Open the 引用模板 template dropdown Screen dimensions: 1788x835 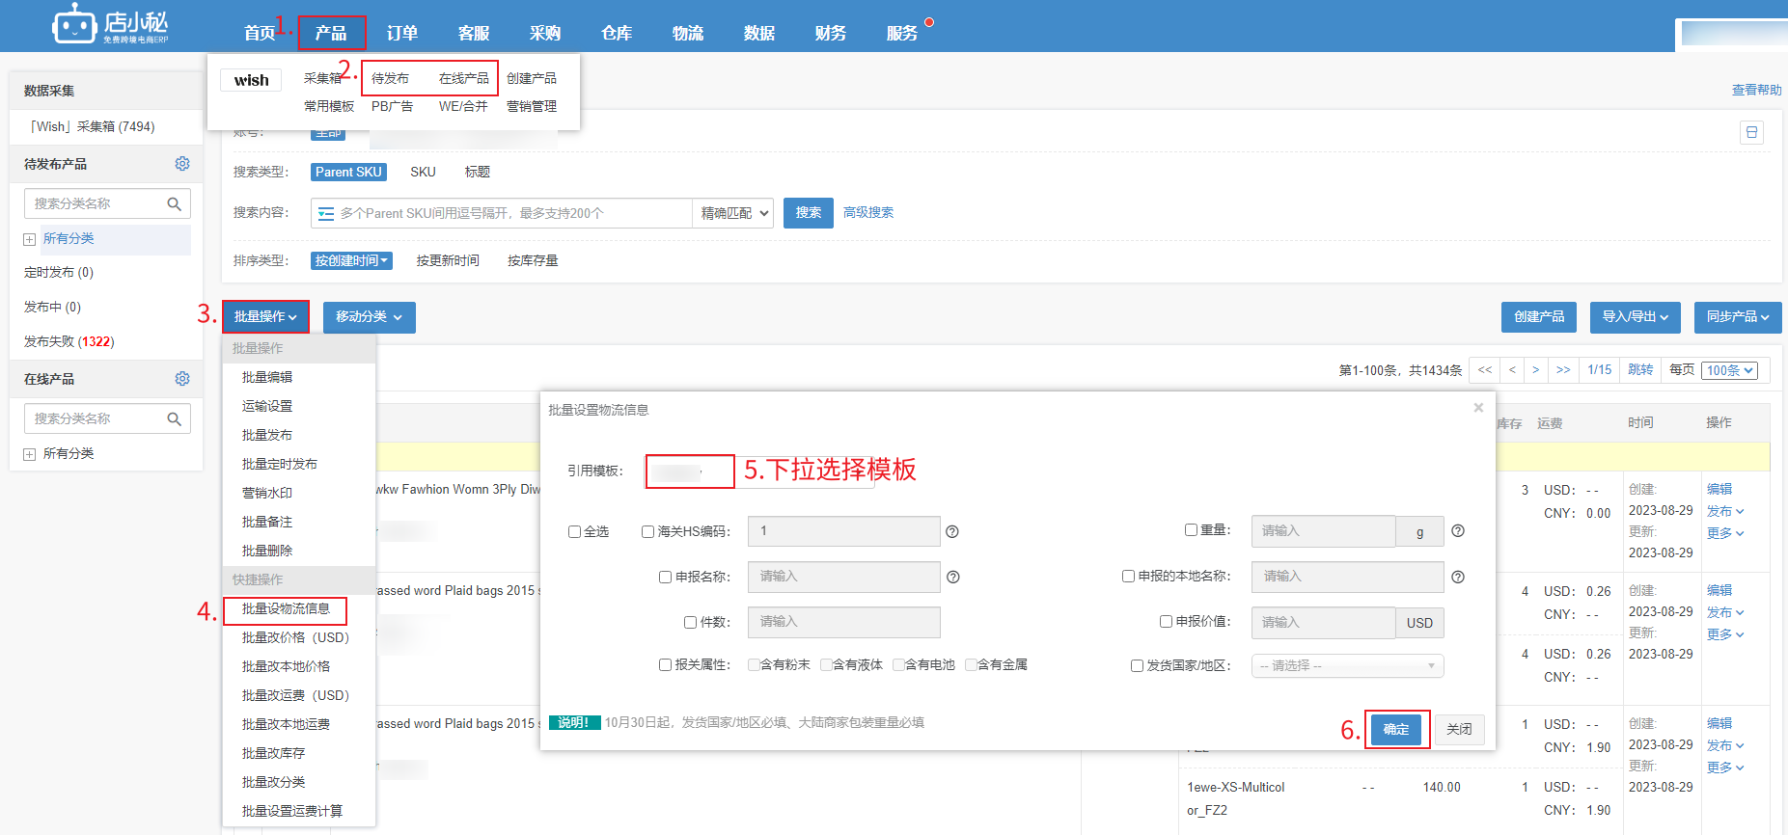coord(759,471)
